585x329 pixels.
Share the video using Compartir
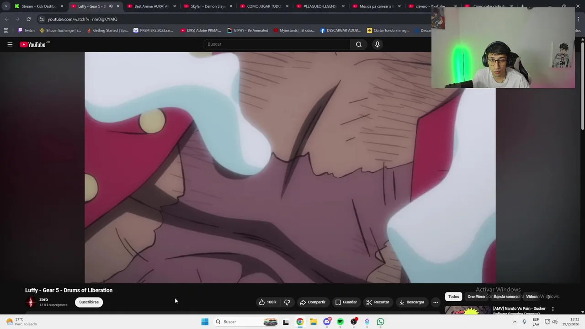pyautogui.click(x=313, y=302)
